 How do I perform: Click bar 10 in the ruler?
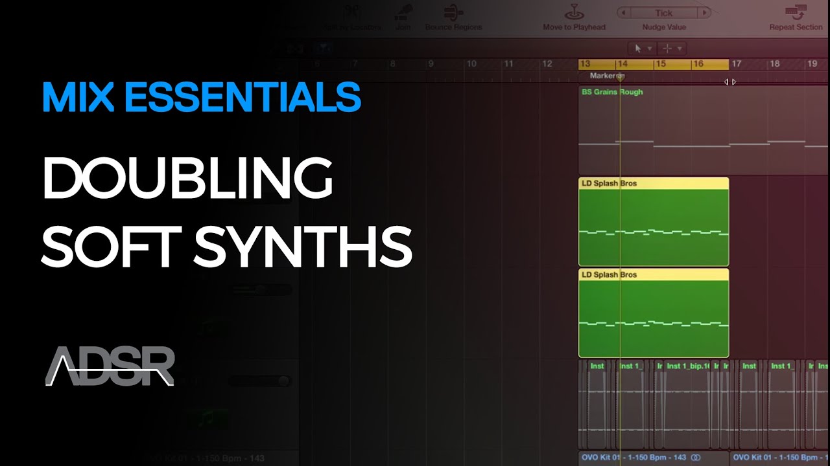(x=471, y=64)
